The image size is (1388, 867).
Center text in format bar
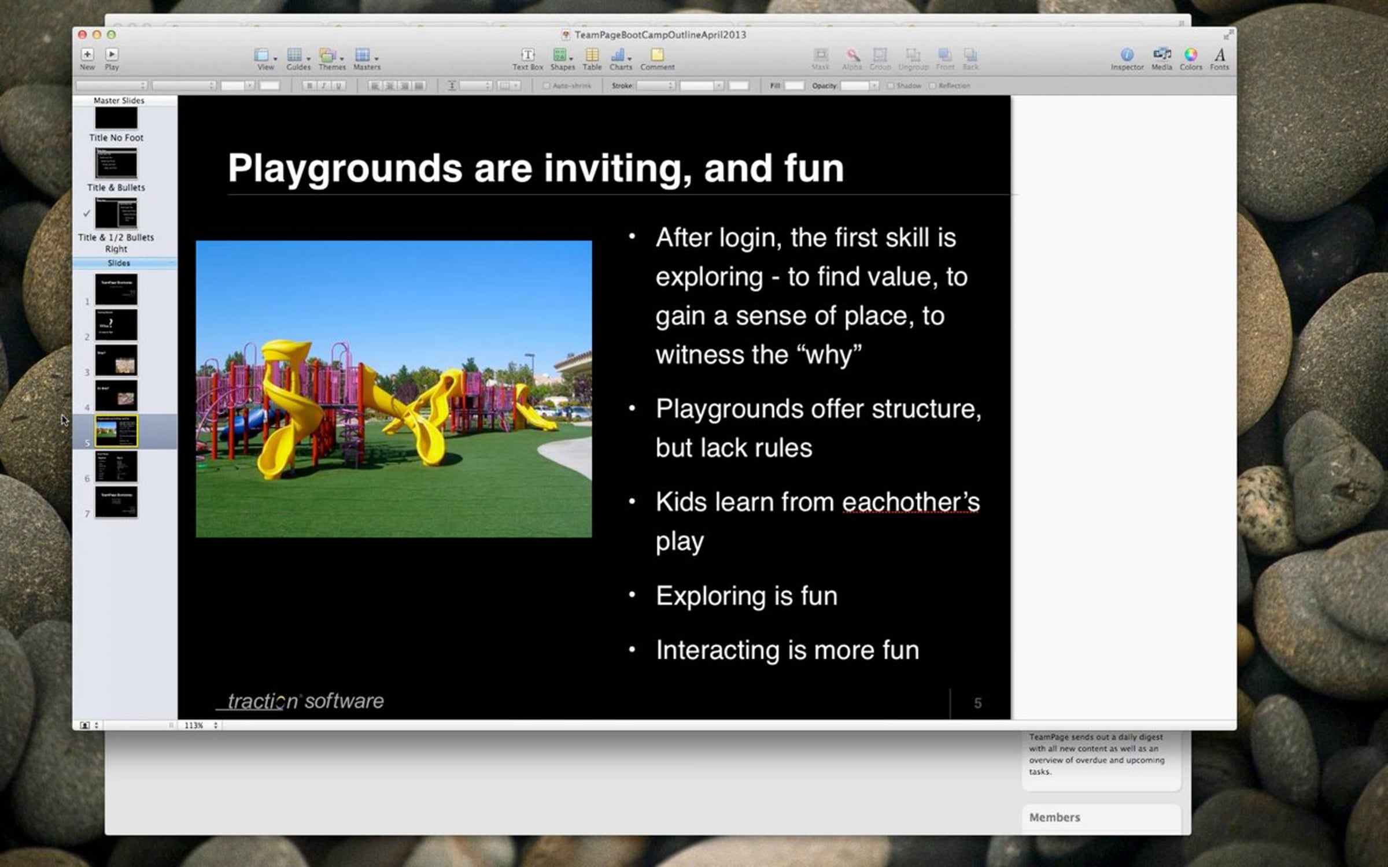tap(390, 86)
